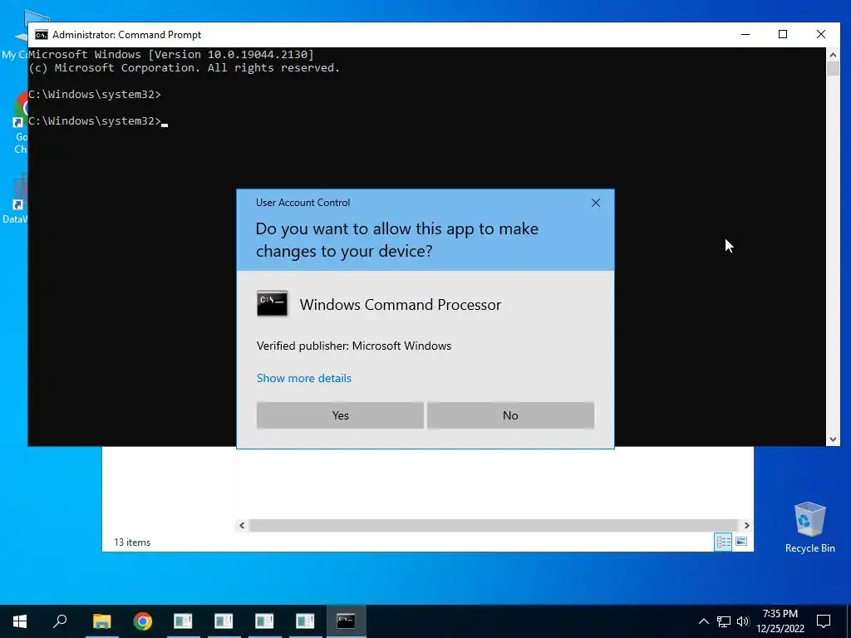Open the Show more details link
The width and height of the screenshot is (851, 638).
pyautogui.click(x=304, y=378)
